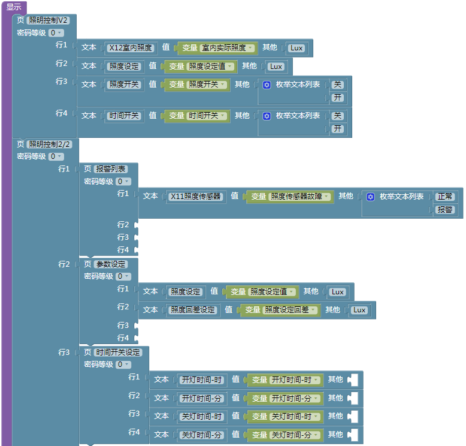Edit the 照度回差设定 text field

tap(193, 310)
